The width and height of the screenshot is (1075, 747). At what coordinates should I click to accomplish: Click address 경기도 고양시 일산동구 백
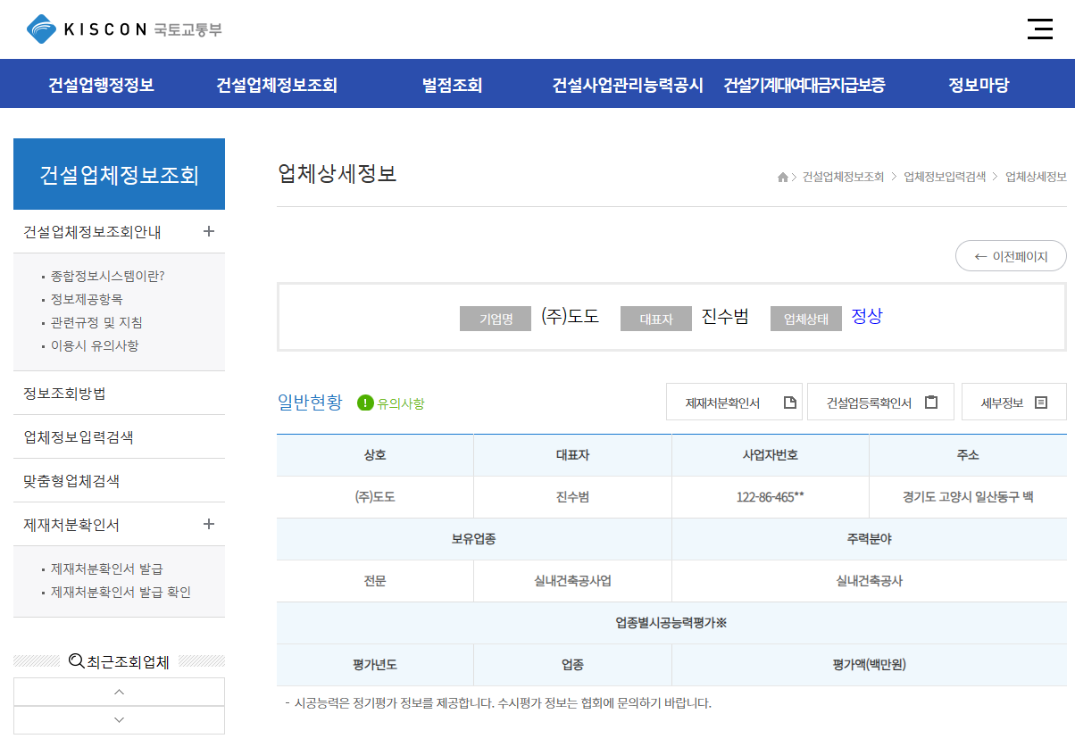point(968,497)
